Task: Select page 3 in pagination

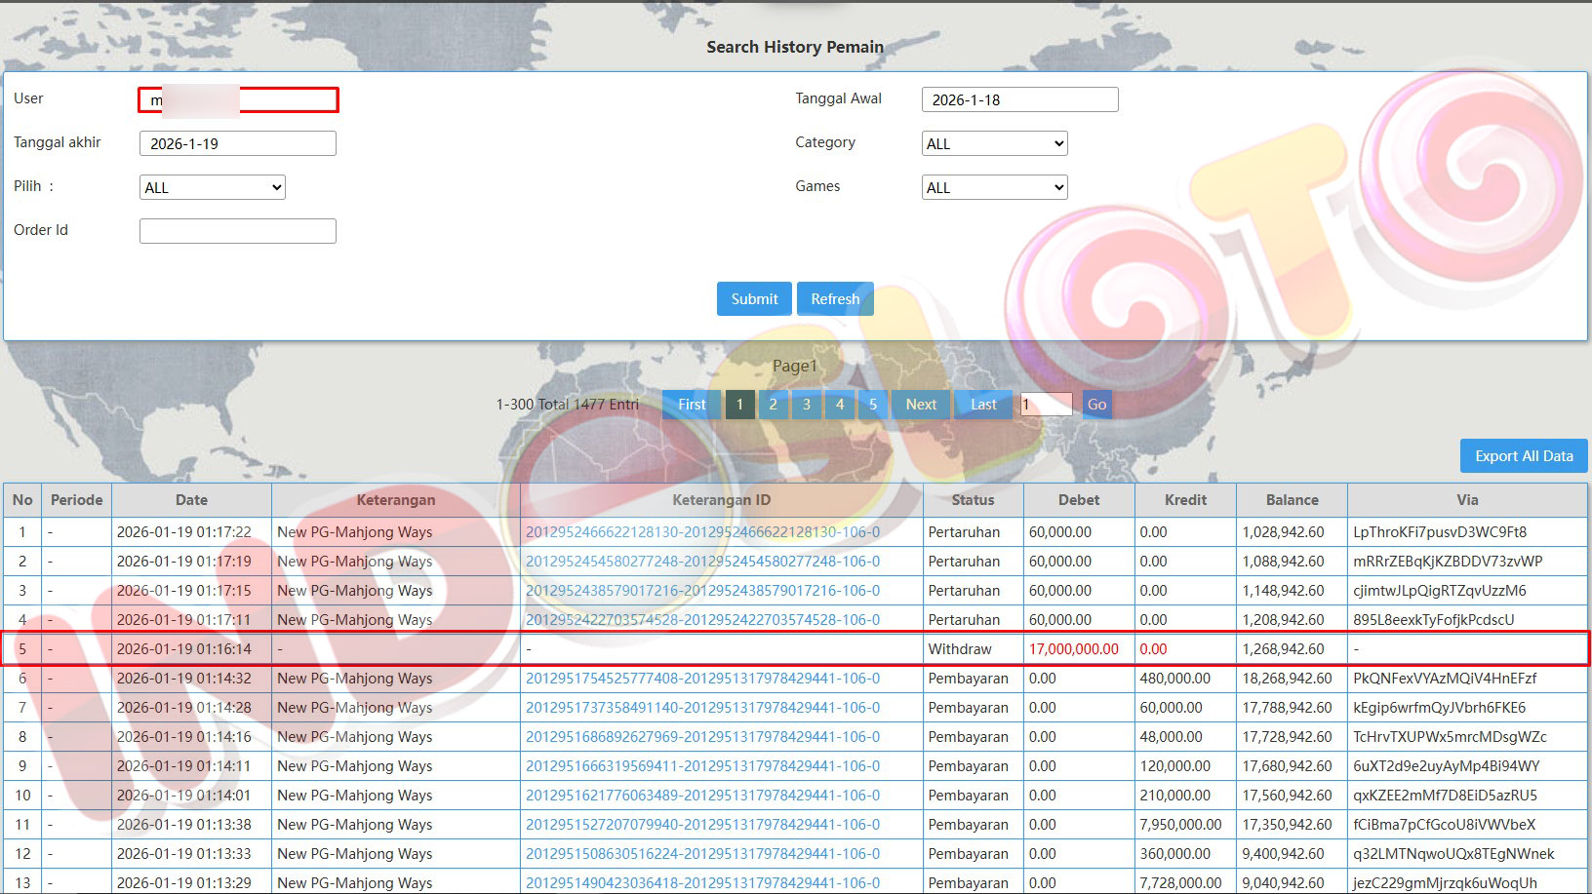Action: tap(806, 405)
